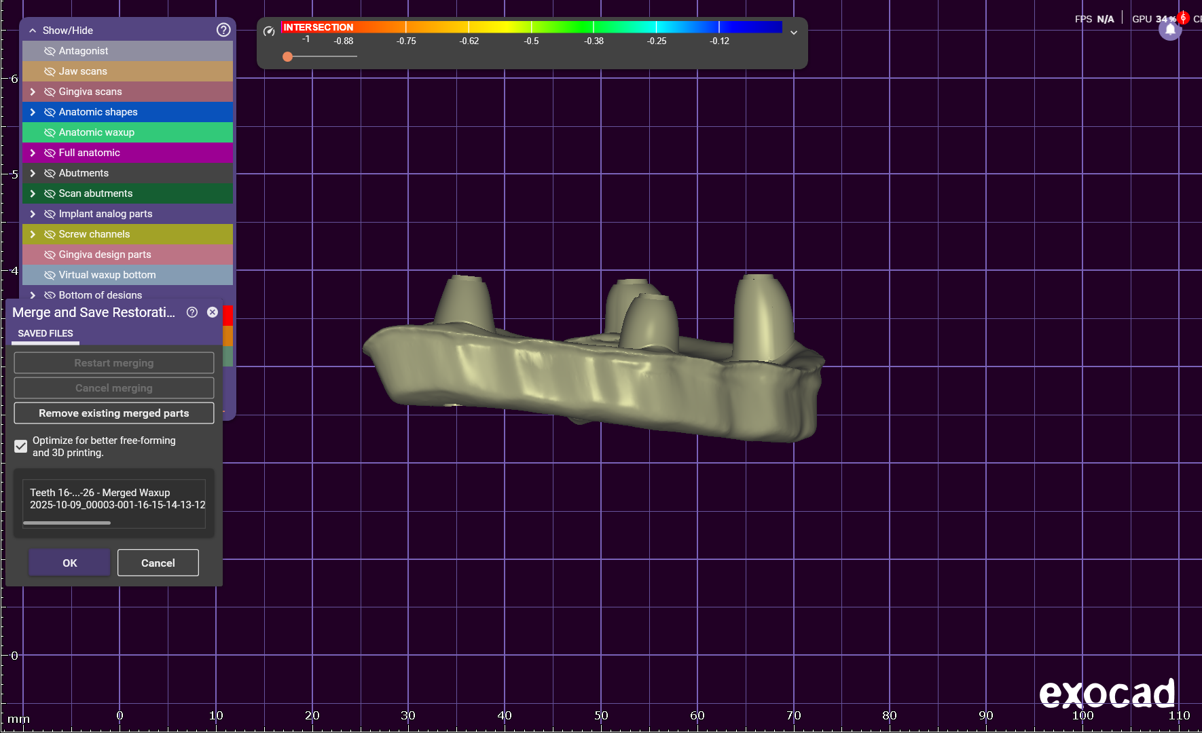Uncheck Optimize for better free-forming checkbox

coord(21,446)
